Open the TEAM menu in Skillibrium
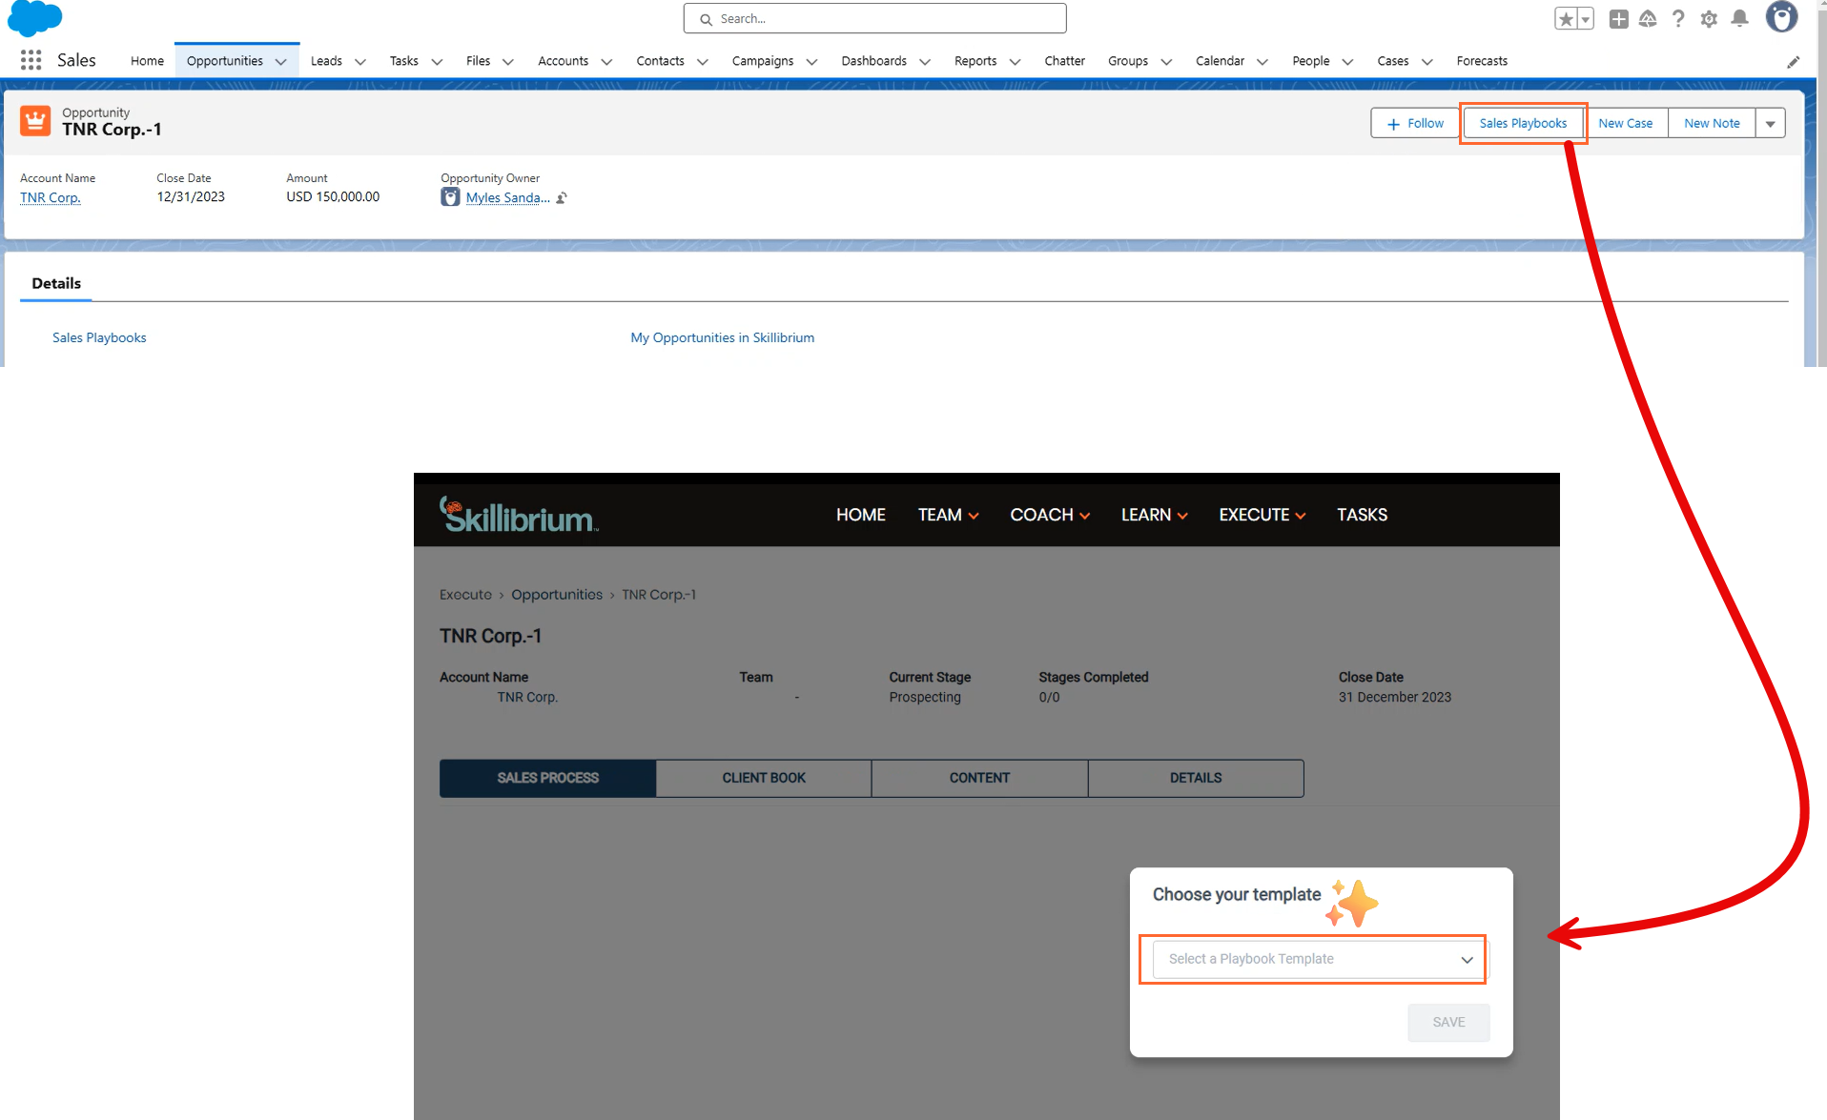 coord(948,515)
